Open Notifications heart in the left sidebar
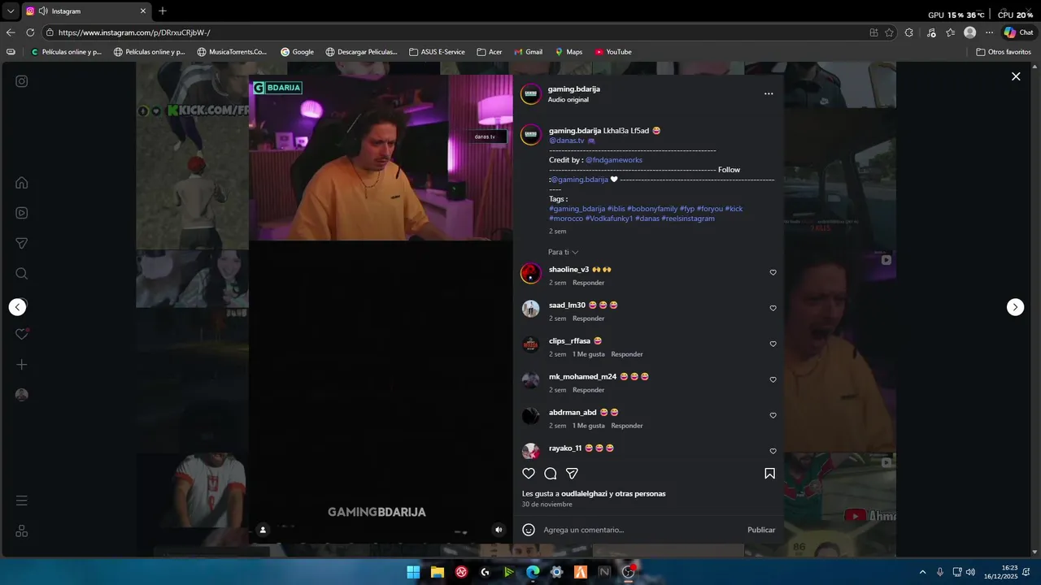Screen dimensions: 1041x585 pos(22,334)
